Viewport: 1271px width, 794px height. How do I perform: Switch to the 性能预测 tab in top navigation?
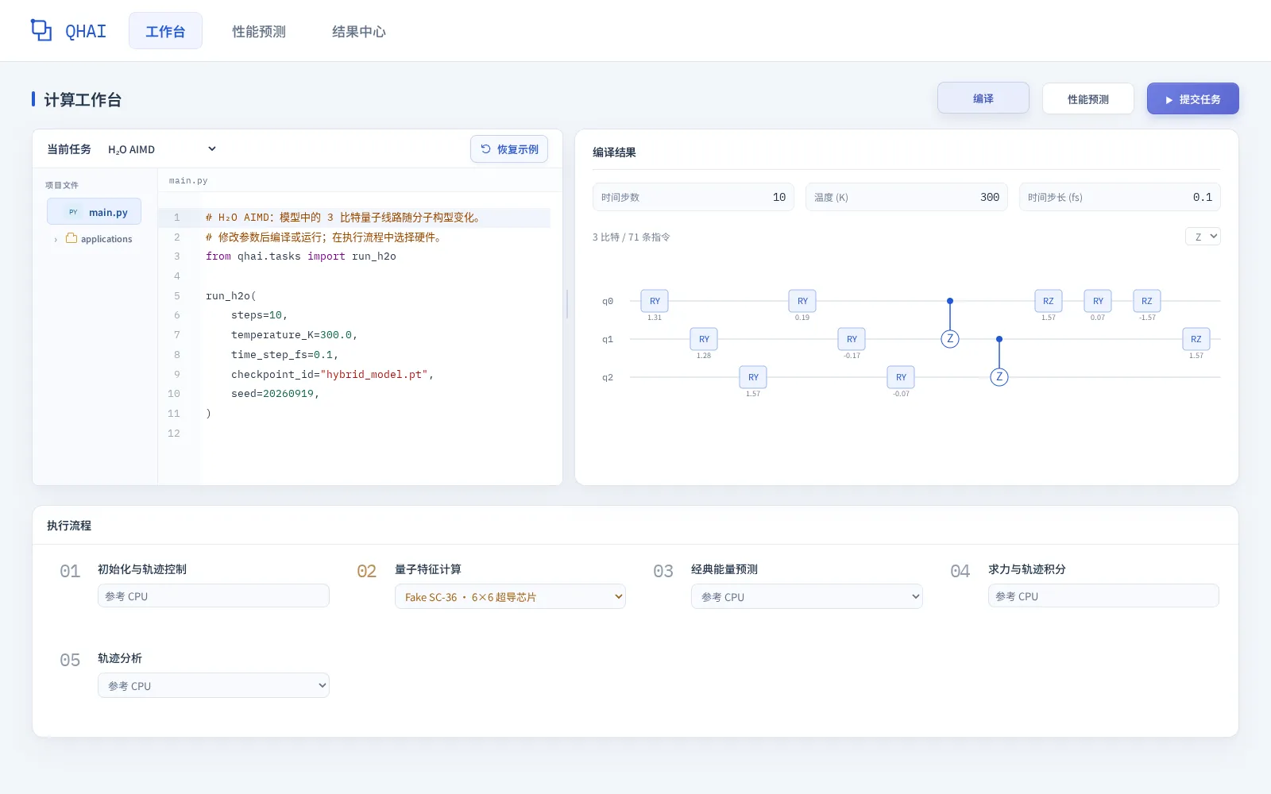[259, 31]
